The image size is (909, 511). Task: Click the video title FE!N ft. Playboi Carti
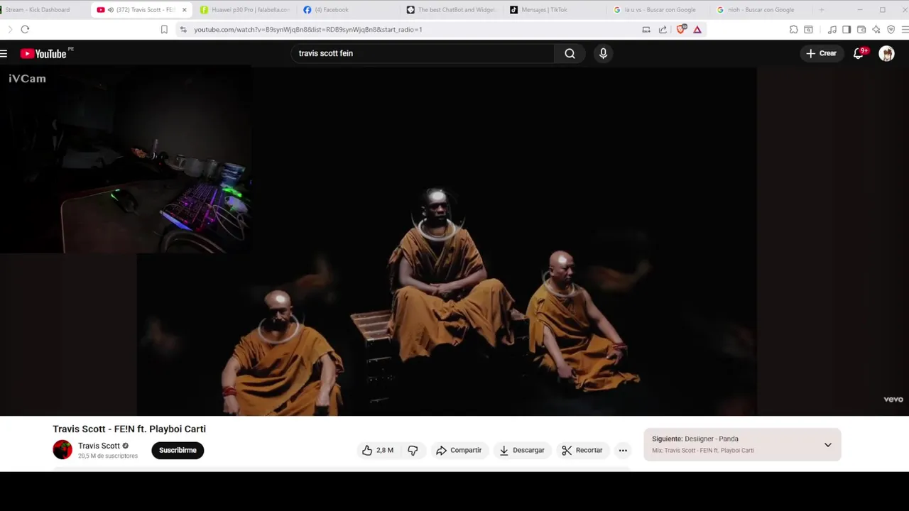(x=129, y=429)
